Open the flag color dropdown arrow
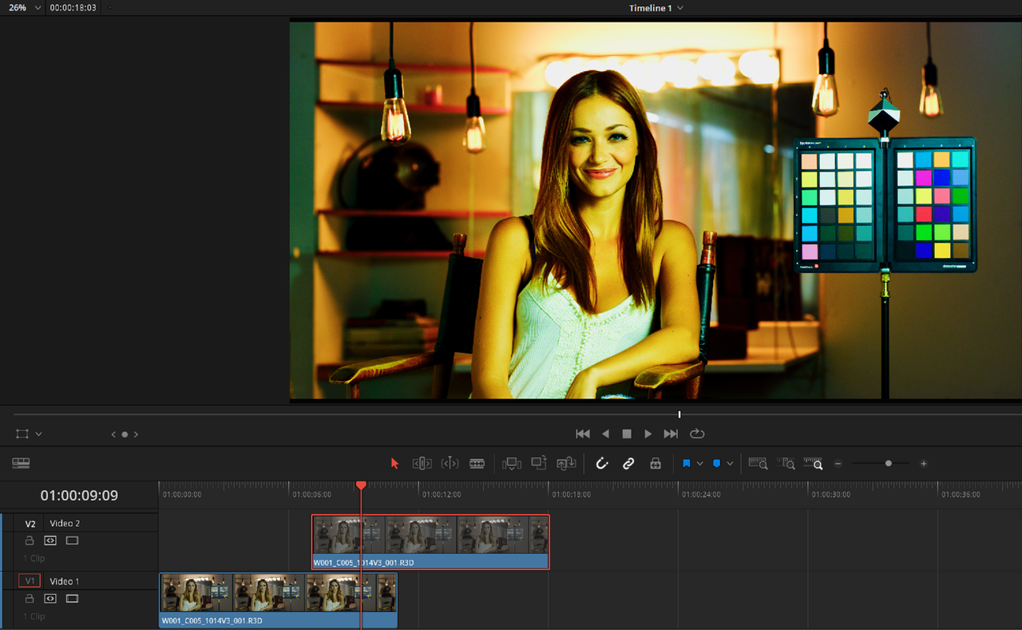The image size is (1022, 630). [x=700, y=463]
